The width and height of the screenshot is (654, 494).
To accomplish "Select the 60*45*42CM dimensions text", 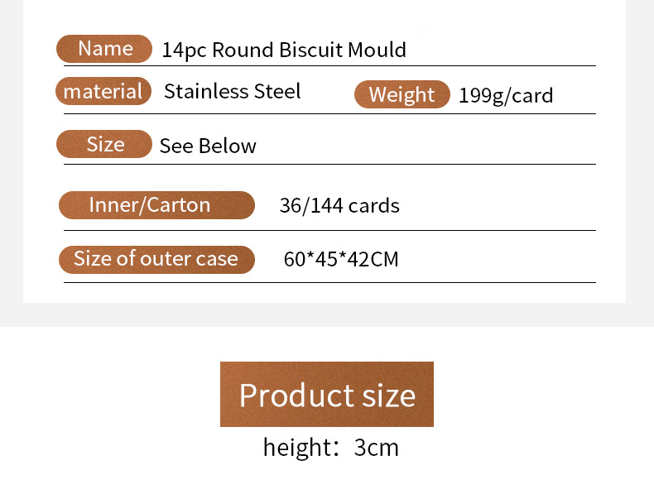I will tap(341, 260).
